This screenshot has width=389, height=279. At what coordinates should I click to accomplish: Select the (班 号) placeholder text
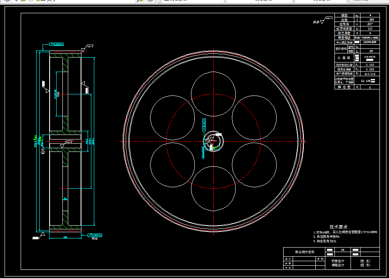coord(365,265)
